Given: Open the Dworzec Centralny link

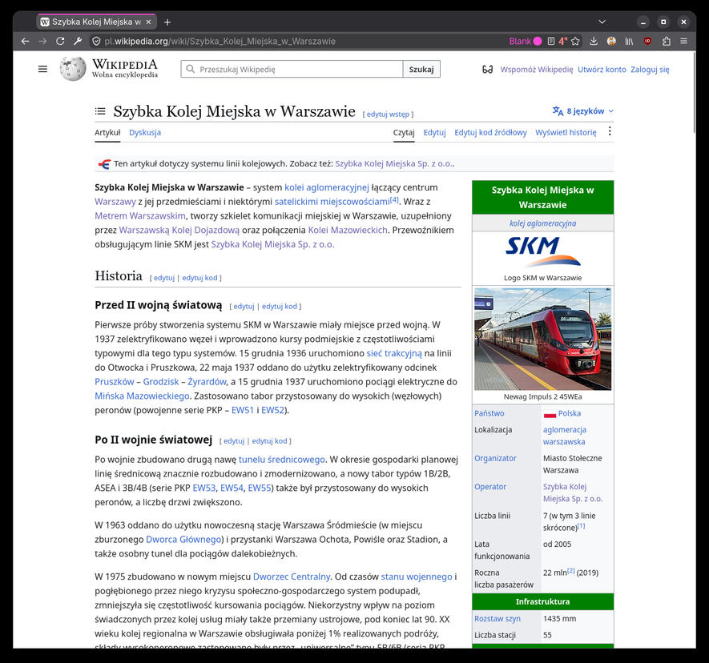Looking at the screenshot, I should point(292,577).
